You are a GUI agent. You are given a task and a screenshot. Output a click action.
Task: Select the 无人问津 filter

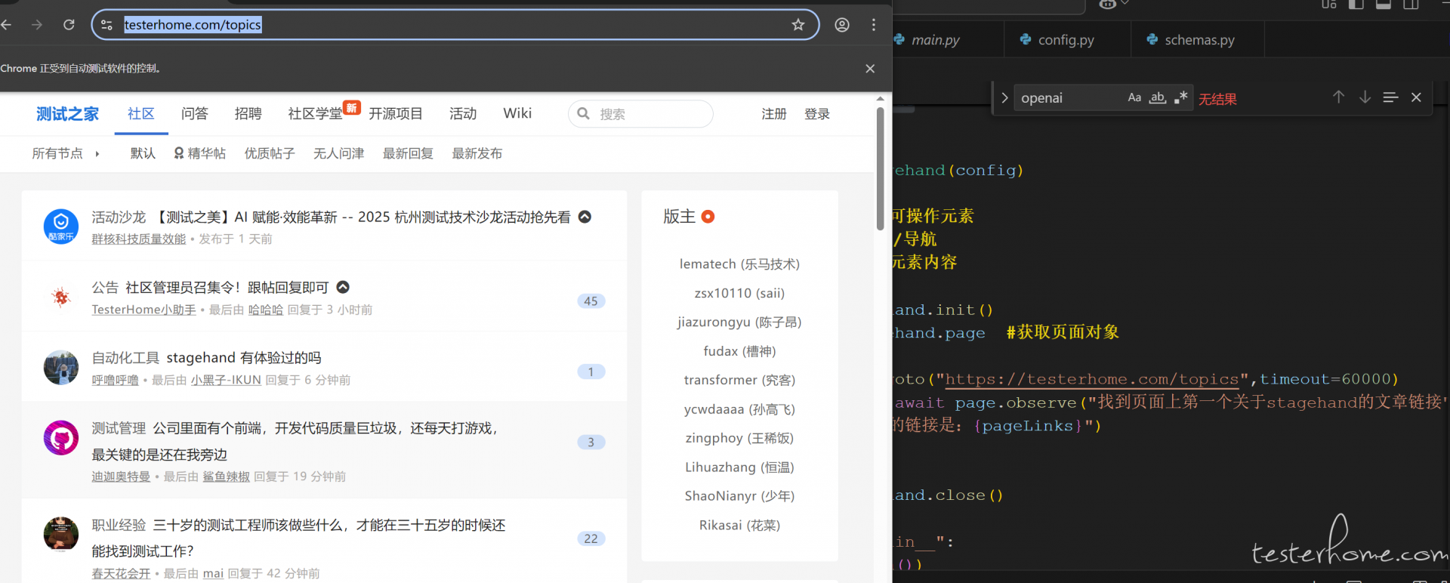(x=339, y=154)
